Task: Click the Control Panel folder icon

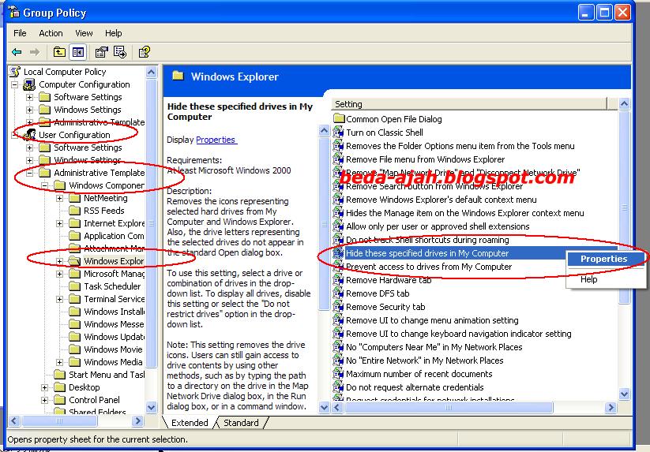Action: click(60, 400)
